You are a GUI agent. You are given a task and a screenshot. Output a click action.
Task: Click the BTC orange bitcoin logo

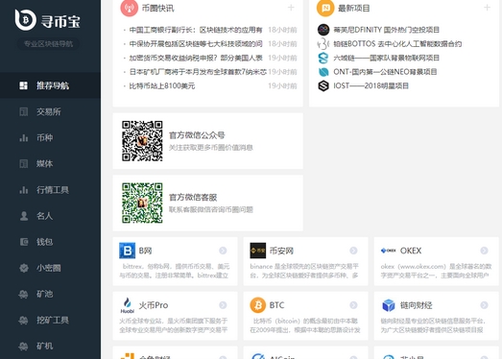pyautogui.click(x=258, y=305)
